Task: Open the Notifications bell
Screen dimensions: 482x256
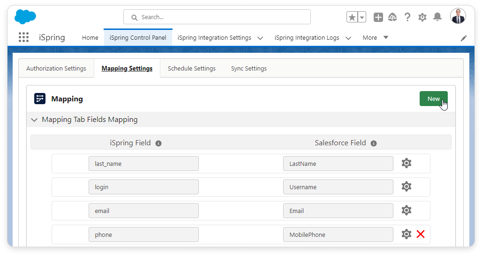Action: click(x=437, y=17)
